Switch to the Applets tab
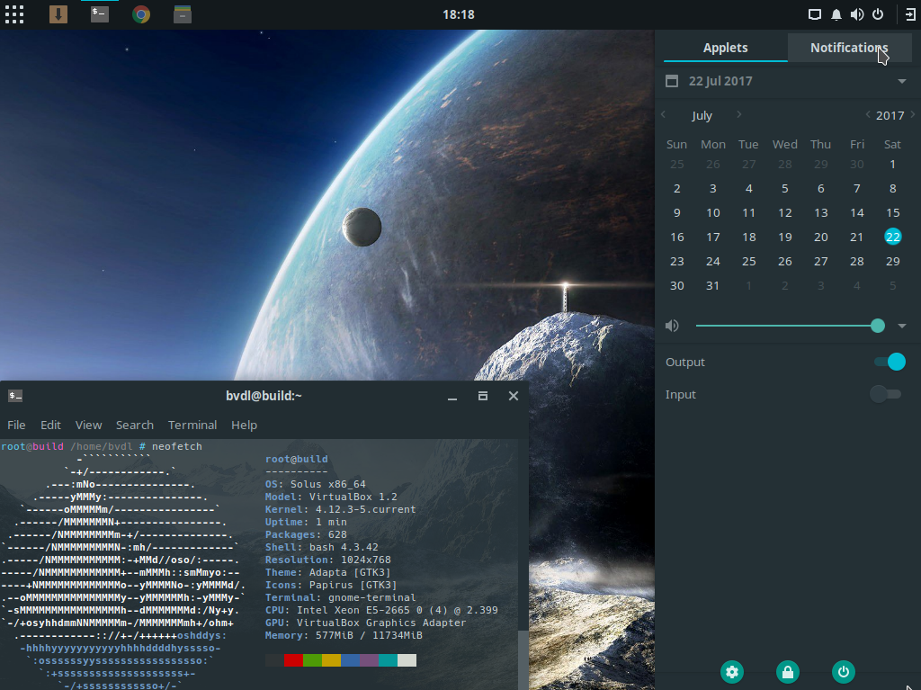The image size is (921, 690). (x=726, y=48)
